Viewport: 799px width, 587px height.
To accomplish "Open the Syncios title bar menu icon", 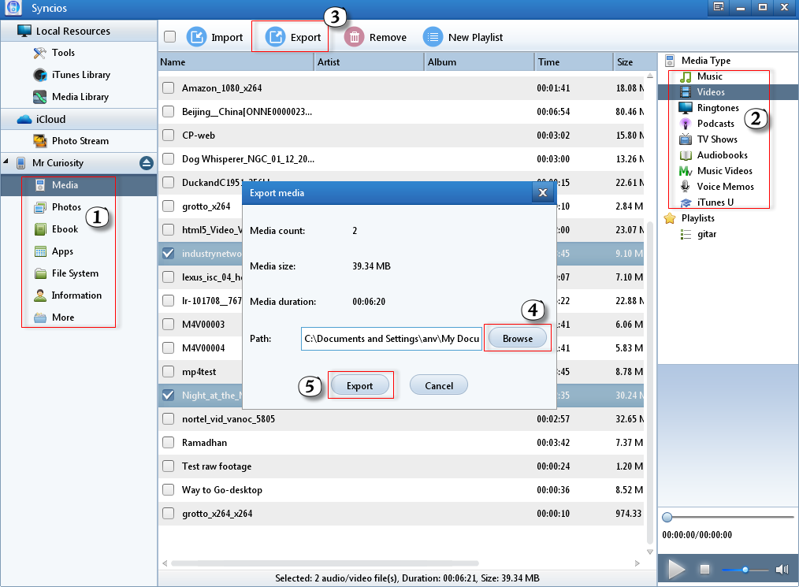I will (719, 7).
